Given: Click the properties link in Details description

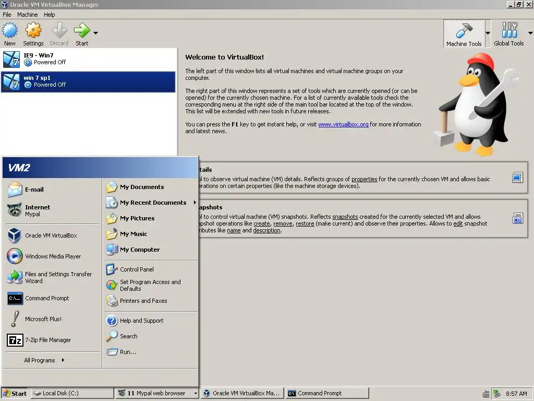Looking at the screenshot, I should (x=364, y=180).
